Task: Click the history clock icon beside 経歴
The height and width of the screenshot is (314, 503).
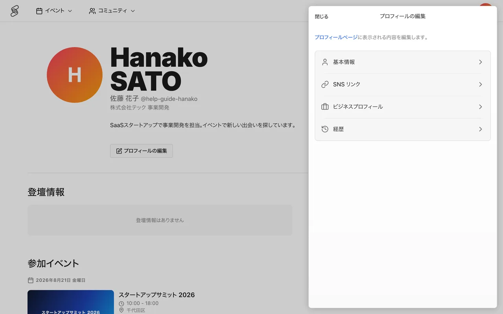Action: [325, 129]
